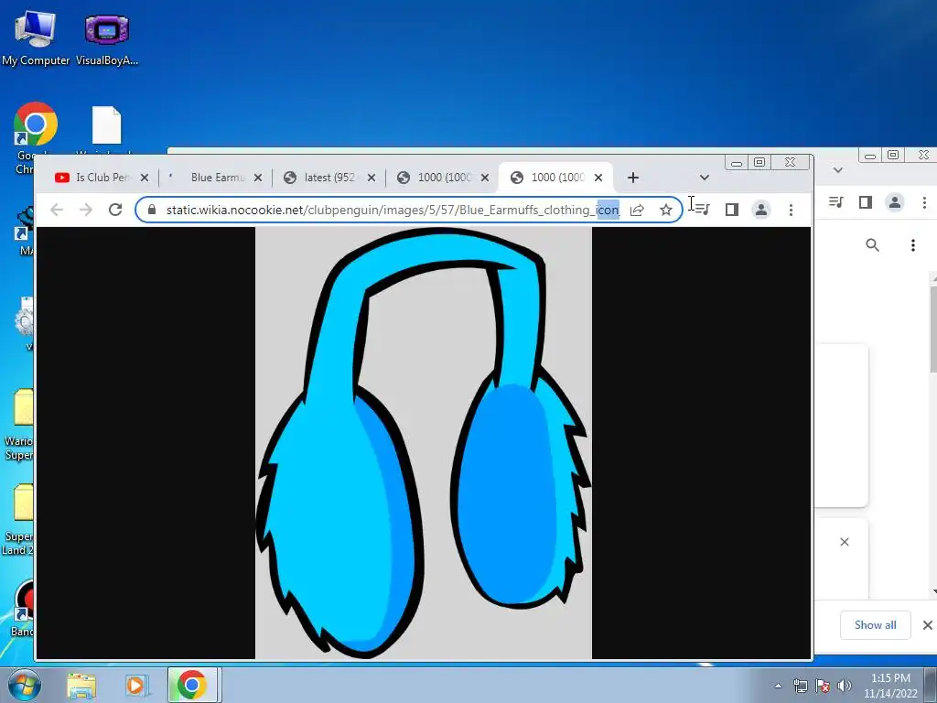Open media controls in front window
Screen dimensions: 937x703
(x=703, y=210)
